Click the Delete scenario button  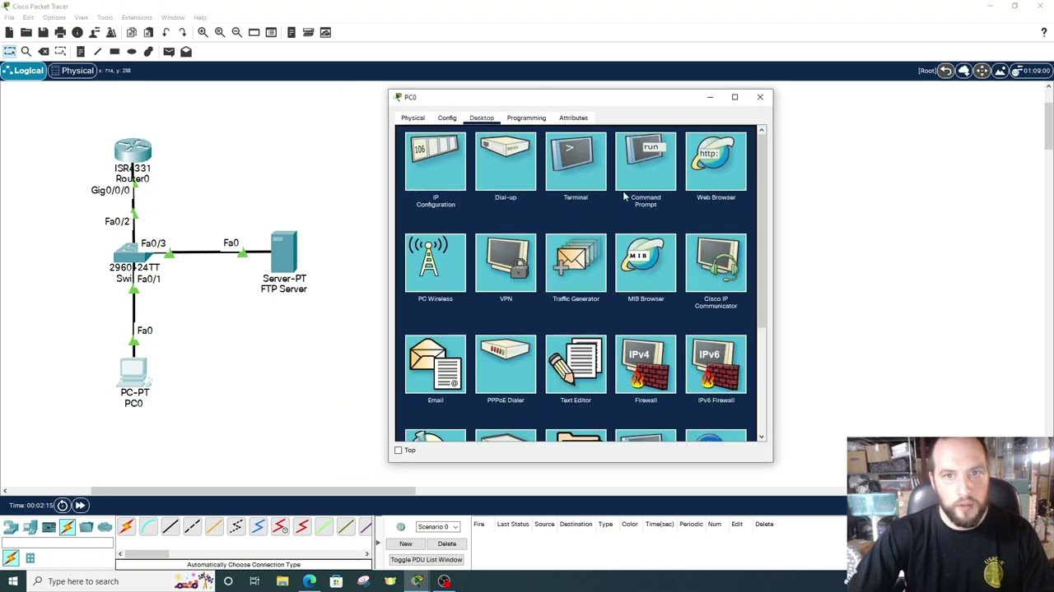(x=447, y=543)
